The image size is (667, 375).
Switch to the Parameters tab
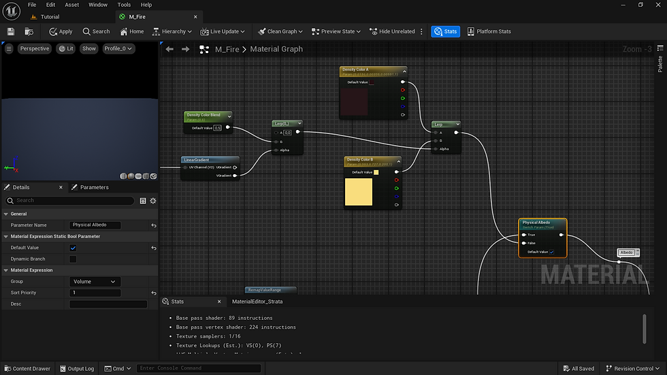[94, 187]
